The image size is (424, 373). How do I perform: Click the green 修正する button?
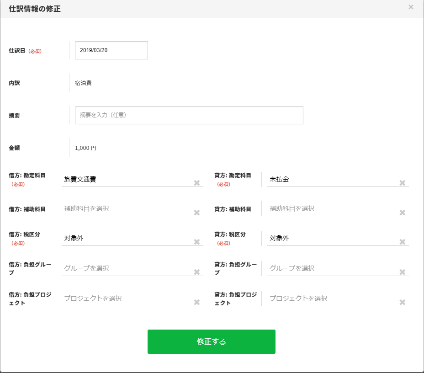point(211,341)
